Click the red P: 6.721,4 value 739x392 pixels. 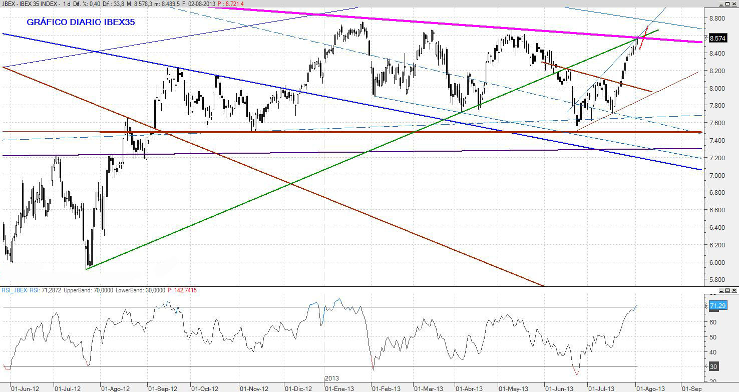pyautogui.click(x=234, y=4)
